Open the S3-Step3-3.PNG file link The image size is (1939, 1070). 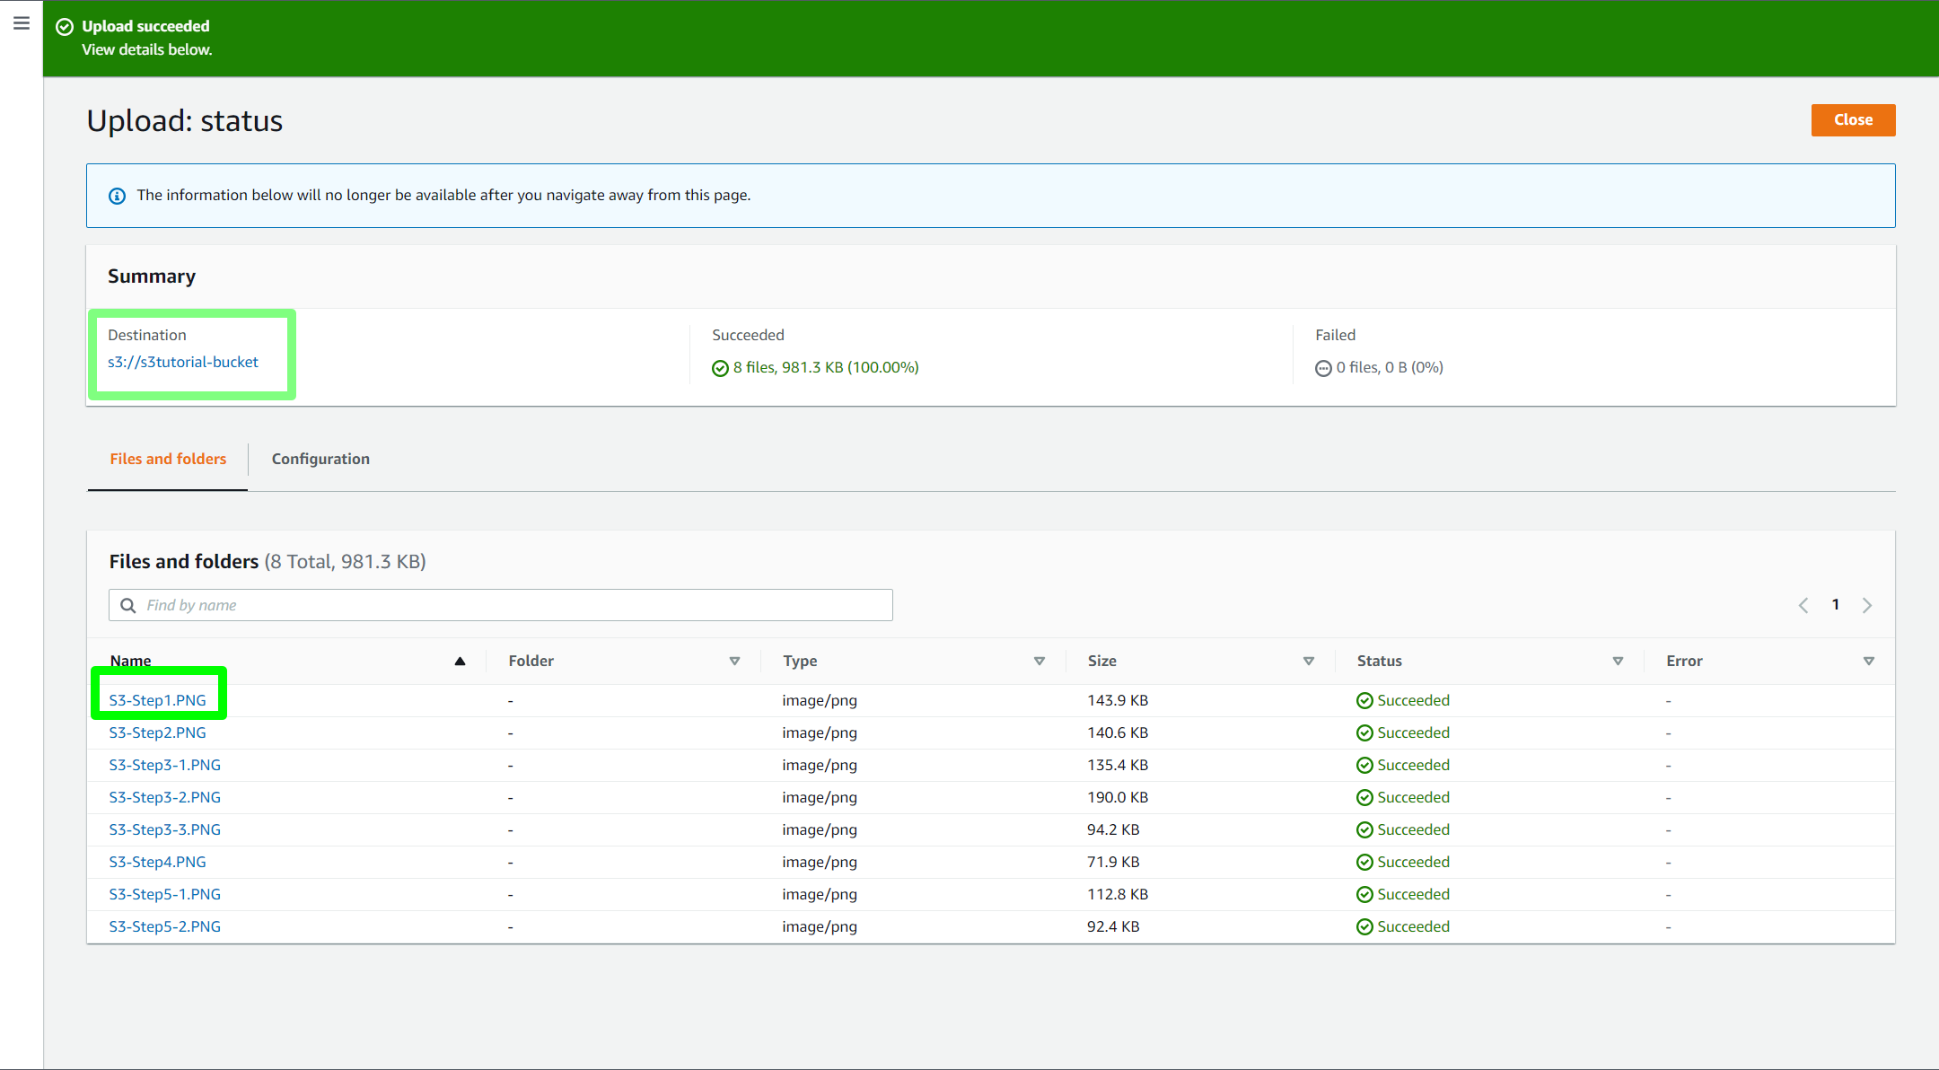point(164,829)
